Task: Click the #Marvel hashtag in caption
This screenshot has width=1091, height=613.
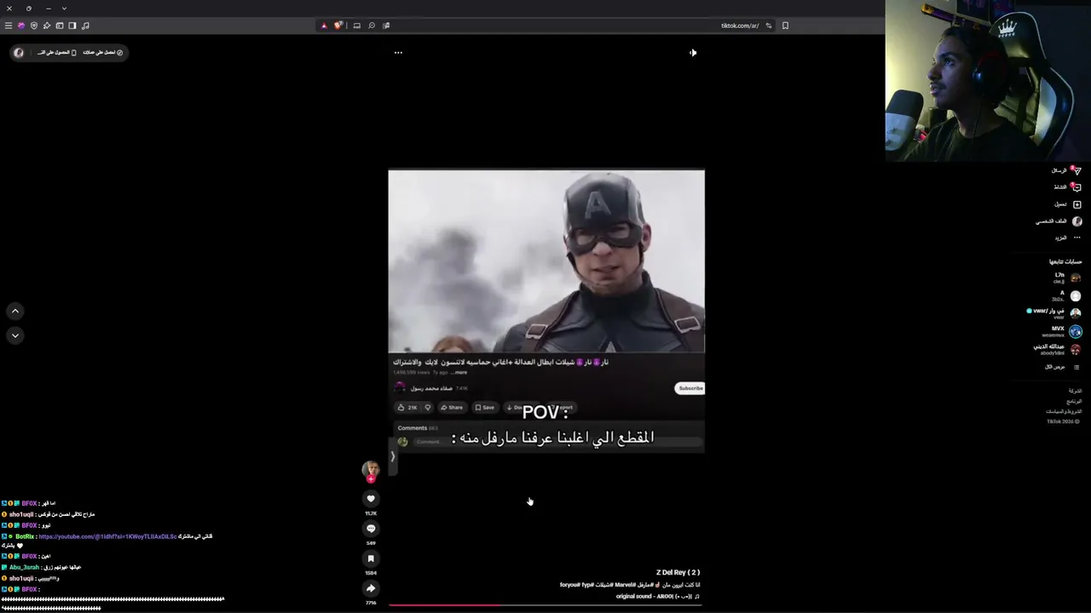Action: point(627,585)
